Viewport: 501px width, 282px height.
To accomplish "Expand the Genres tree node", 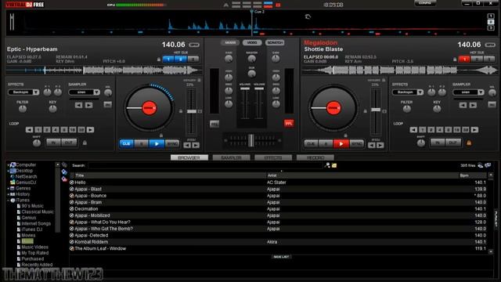I will [9, 188].
